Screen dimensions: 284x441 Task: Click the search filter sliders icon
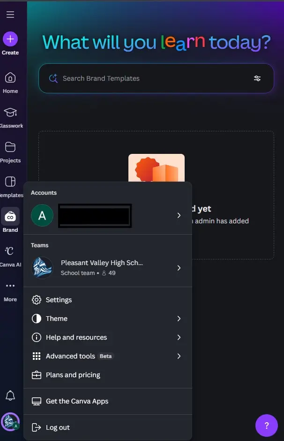pyautogui.click(x=257, y=78)
